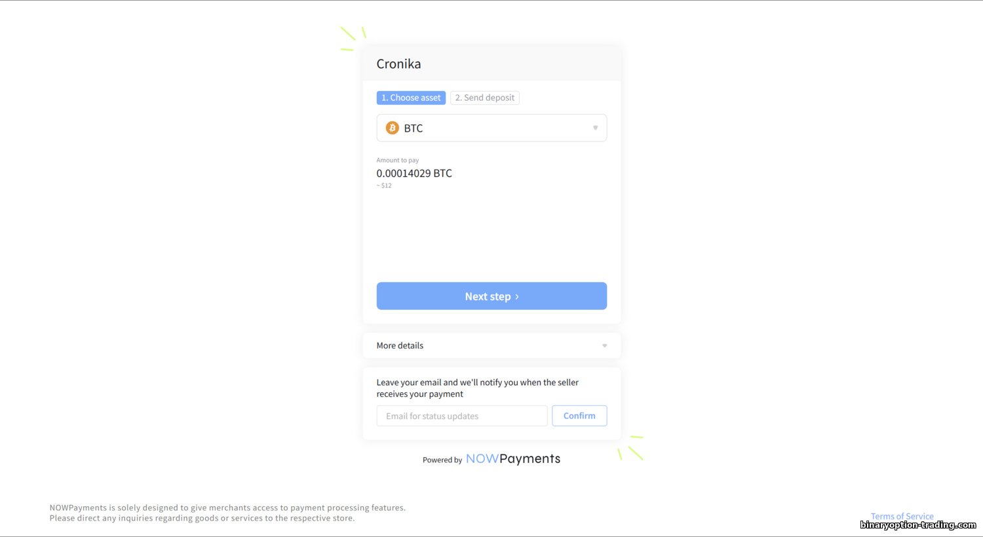
Task: Click the 0.00014029 BTC amount
Action: [414, 174]
